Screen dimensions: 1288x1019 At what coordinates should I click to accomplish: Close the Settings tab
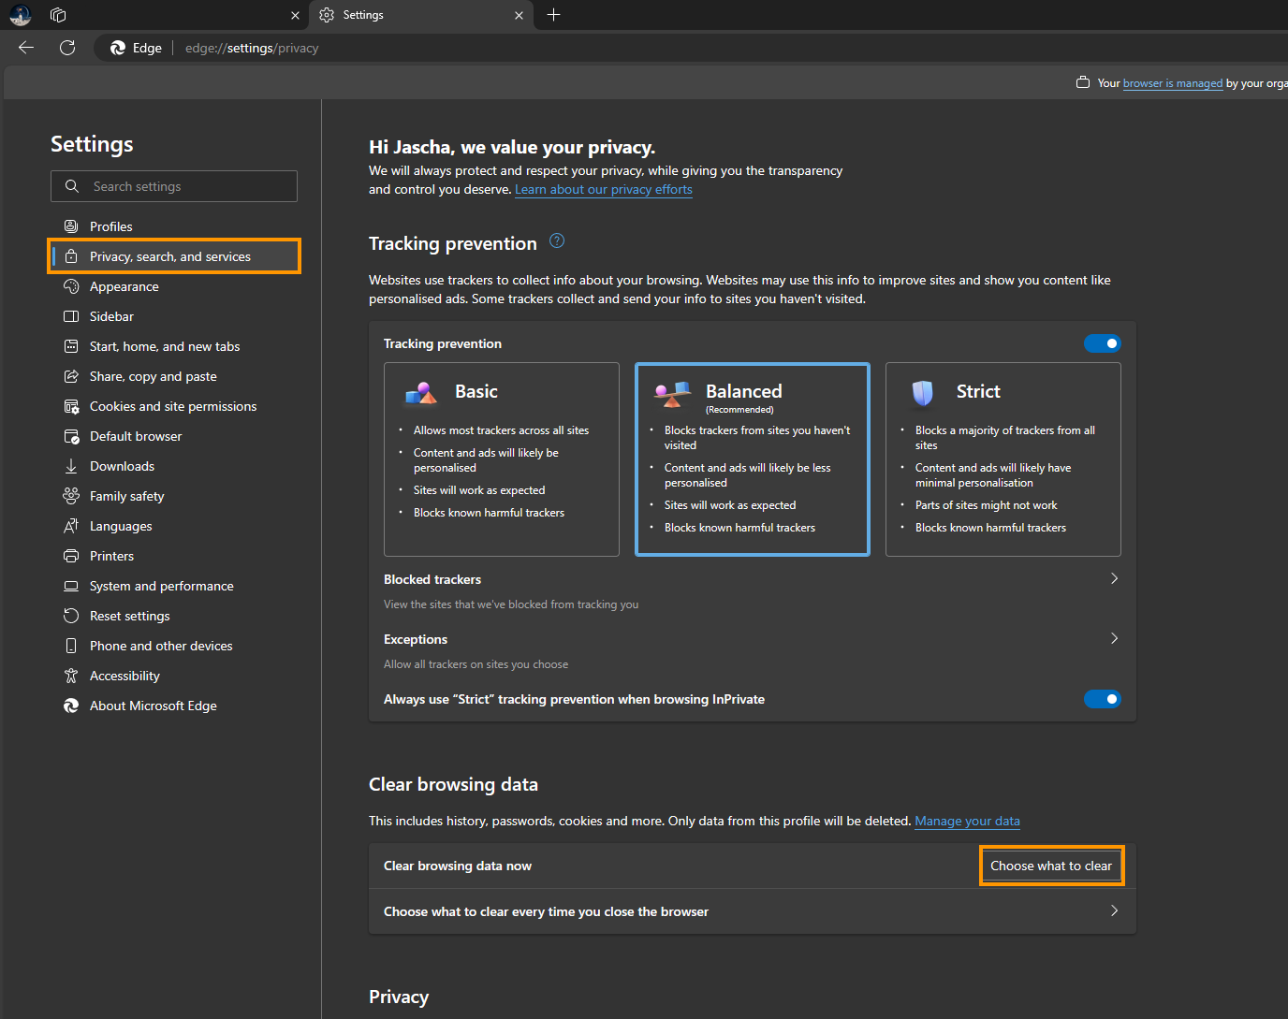click(x=520, y=15)
